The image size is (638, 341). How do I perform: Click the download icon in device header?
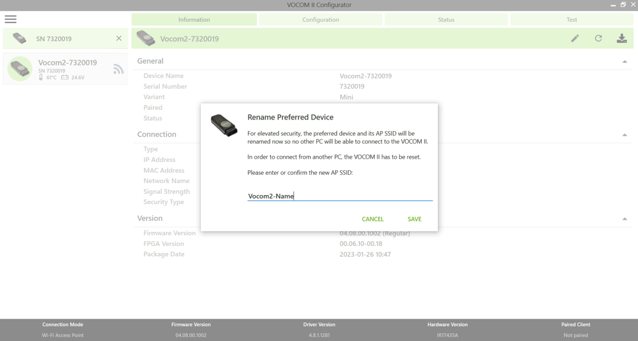point(621,39)
